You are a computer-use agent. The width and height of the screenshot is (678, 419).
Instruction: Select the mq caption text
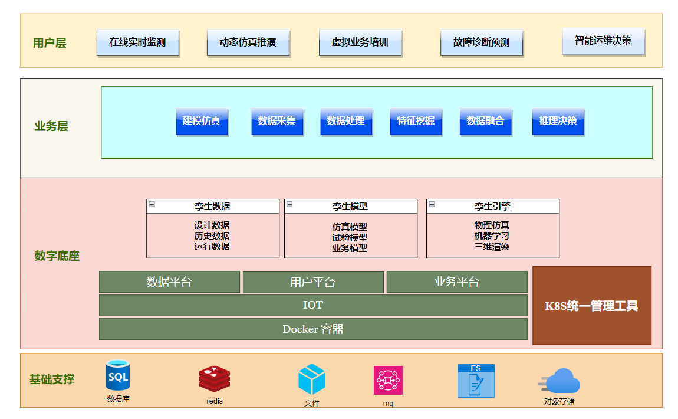click(389, 404)
